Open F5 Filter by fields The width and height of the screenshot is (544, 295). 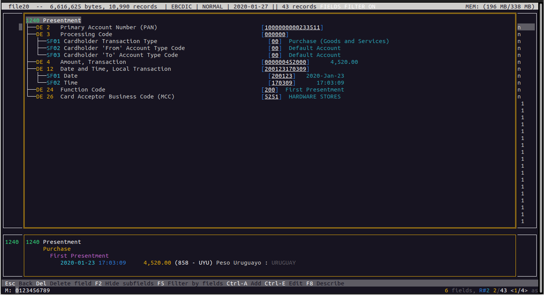coord(190,283)
